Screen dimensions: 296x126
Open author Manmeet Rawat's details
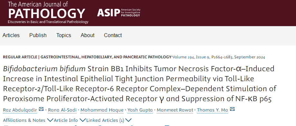coord(175,110)
